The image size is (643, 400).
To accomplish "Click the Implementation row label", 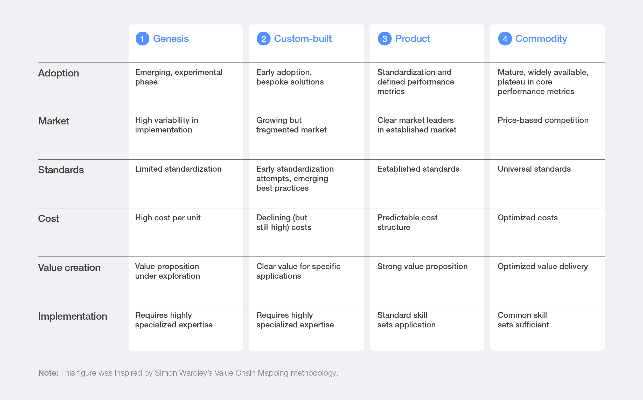I will (73, 316).
